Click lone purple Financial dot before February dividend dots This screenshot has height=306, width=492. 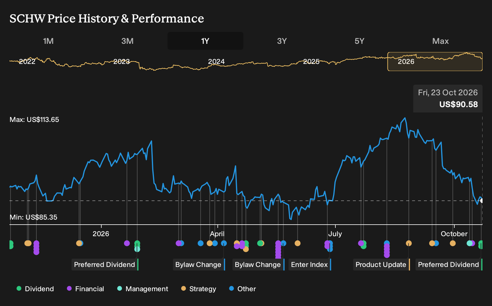[x=127, y=243]
